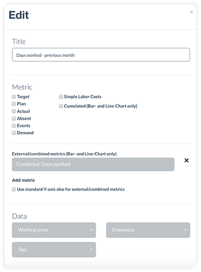Click the Employees dropdown arrow
This screenshot has width=201, height=272.
coord(185,230)
